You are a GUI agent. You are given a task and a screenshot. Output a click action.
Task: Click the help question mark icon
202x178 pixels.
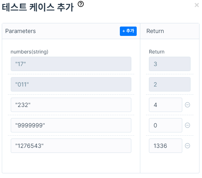[x=81, y=4]
